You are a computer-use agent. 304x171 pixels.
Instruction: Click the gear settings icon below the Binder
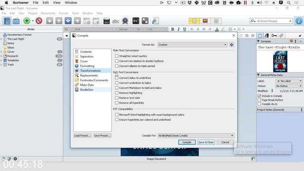pyautogui.click(x=15, y=159)
